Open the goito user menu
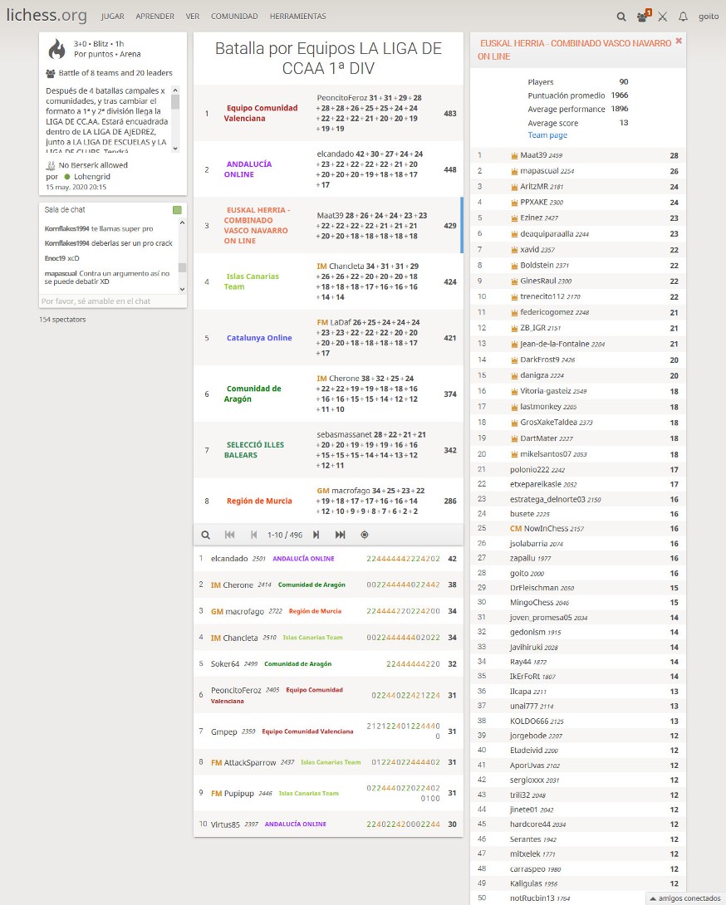This screenshot has height=905, width=726. 708,16
